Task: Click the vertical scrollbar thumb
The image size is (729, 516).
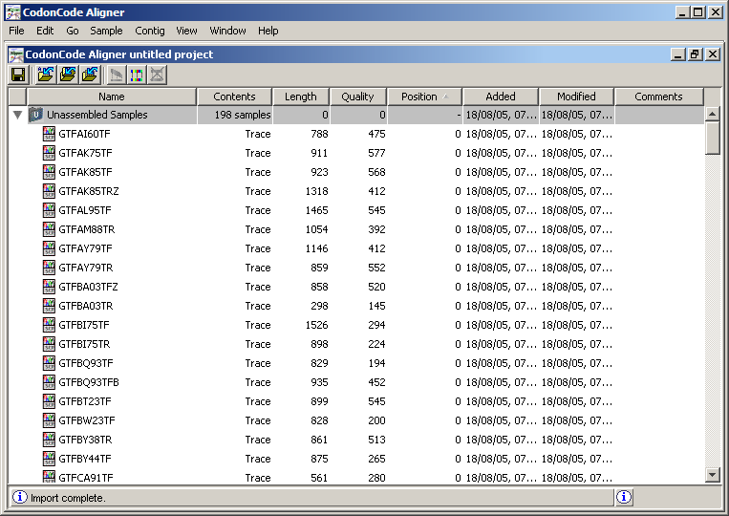Action: pos(712,138)
